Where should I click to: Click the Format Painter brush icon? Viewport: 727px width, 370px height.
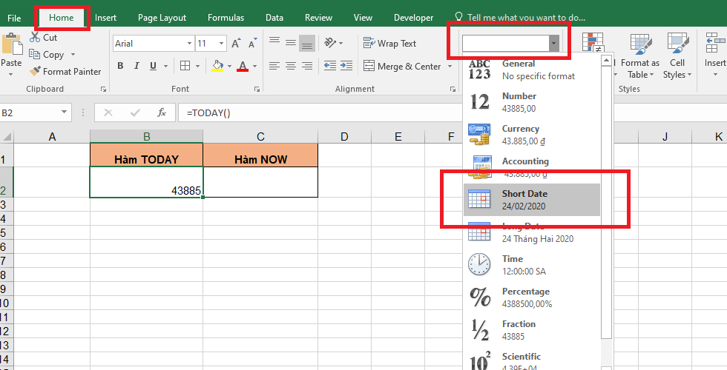[35, 72]
